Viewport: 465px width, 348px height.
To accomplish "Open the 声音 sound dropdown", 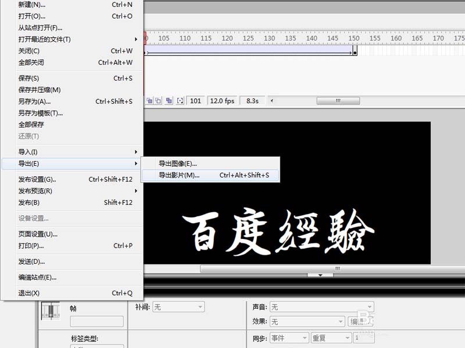I will 322,307.
